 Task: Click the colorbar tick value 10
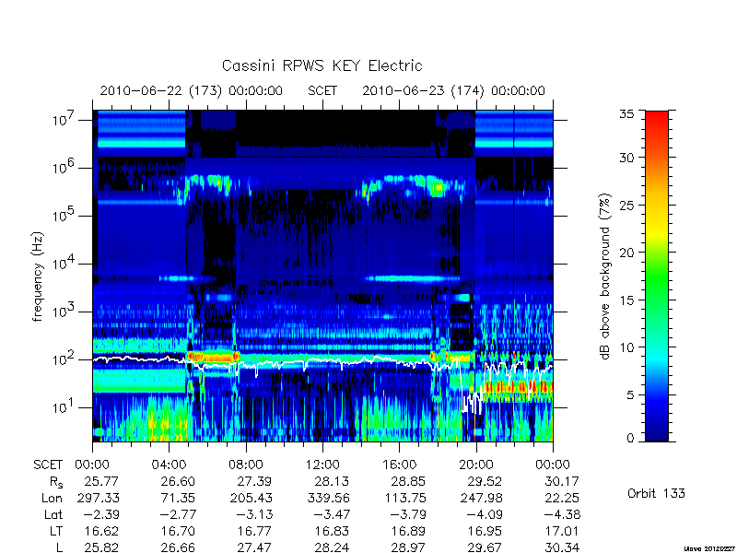tap(627, 347)
